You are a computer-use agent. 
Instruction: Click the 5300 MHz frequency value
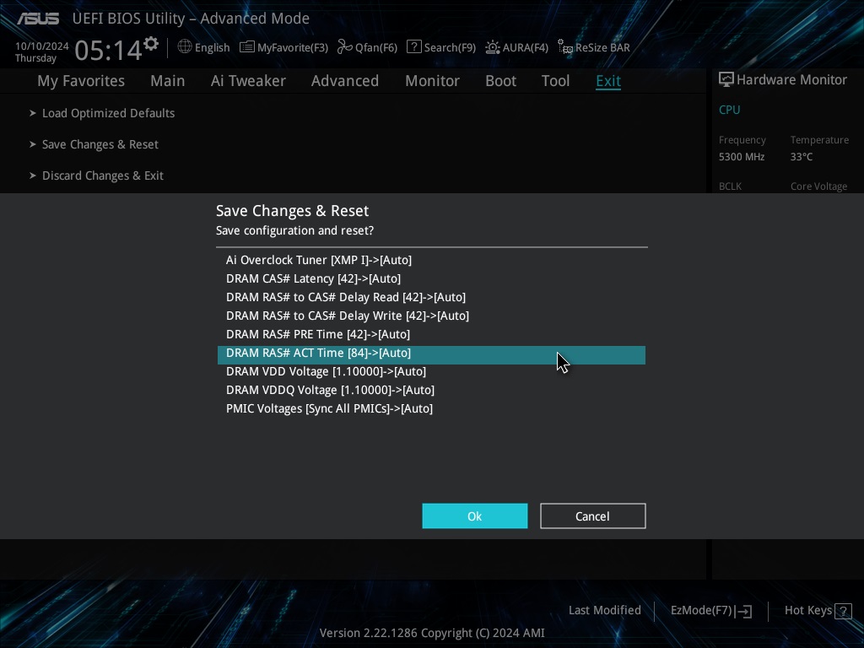coord(742,157)
